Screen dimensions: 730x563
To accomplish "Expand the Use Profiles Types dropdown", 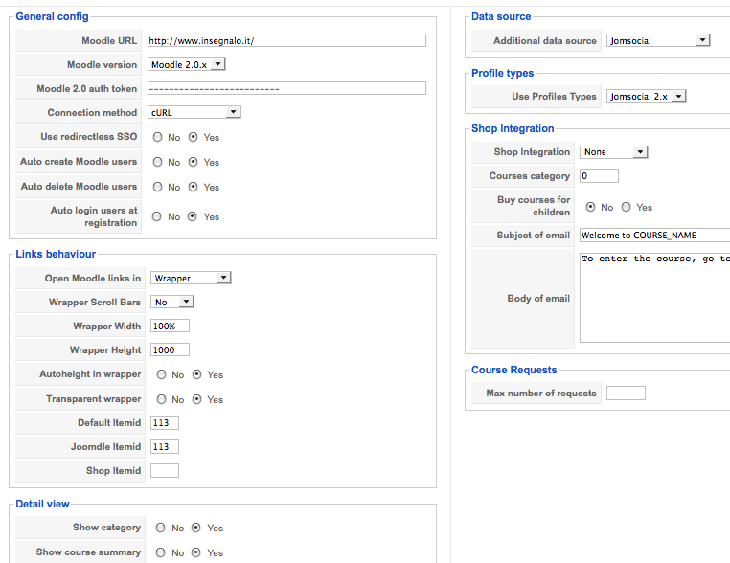I will [647, 96].
